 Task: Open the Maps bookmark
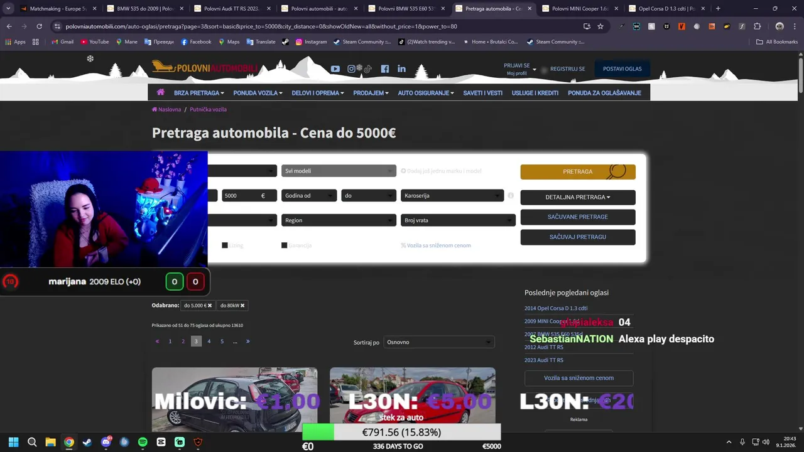(229, 42)
